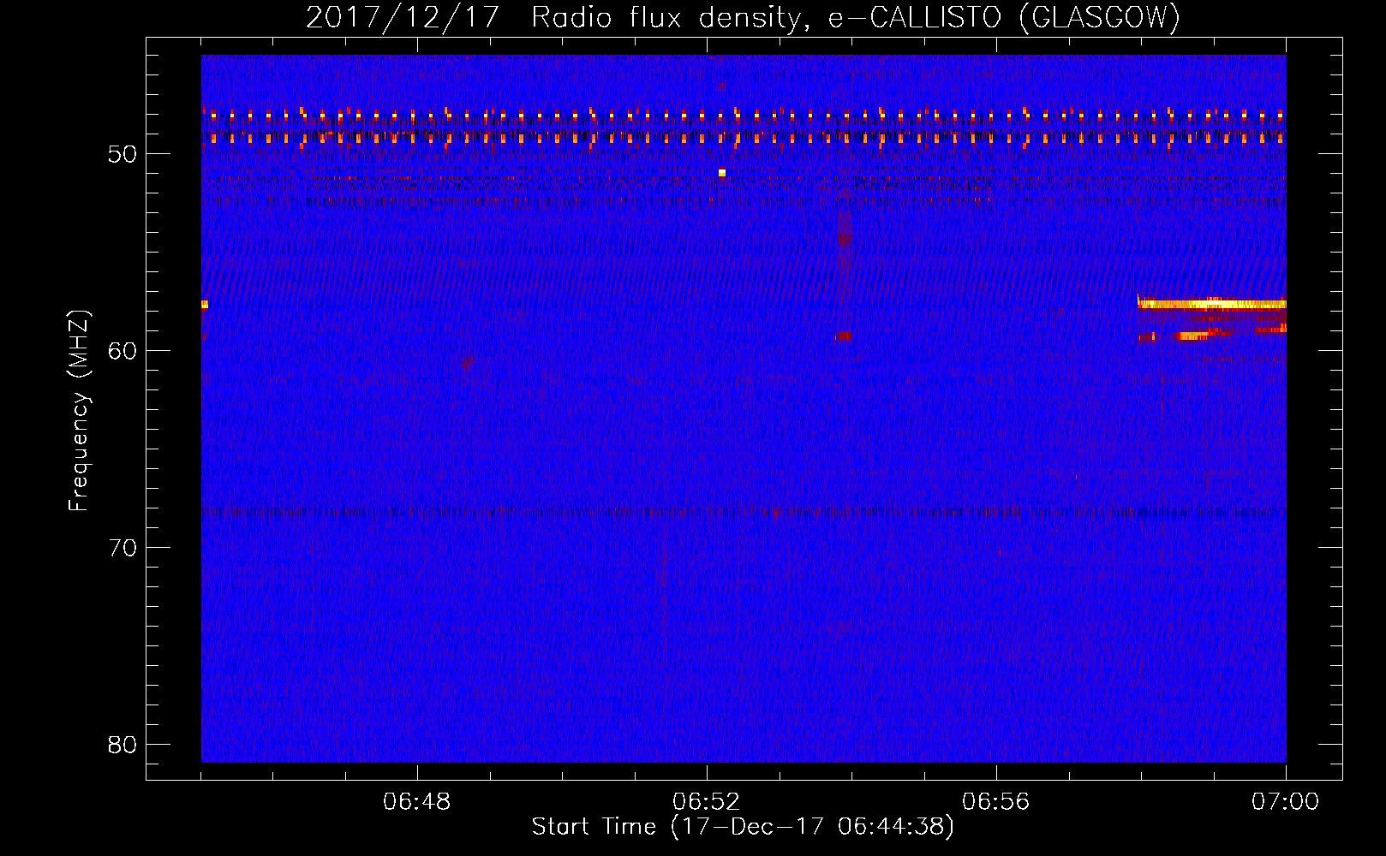Click the "Start Time (17-Dec-17 06:44:38)" label
The image size is (1386, 856).
(743, 826)
